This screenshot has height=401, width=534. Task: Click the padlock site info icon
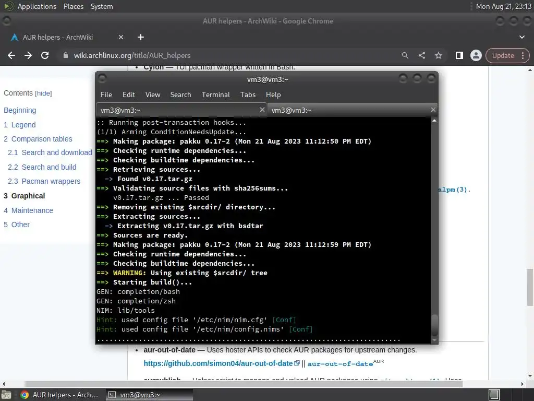click(66, 55)
